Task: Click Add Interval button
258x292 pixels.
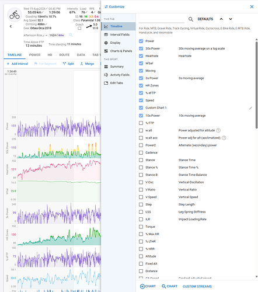Action: [18, 64]
